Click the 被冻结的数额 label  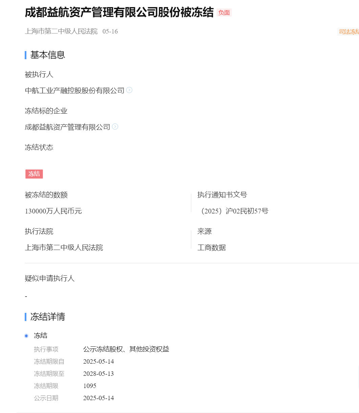46,195
